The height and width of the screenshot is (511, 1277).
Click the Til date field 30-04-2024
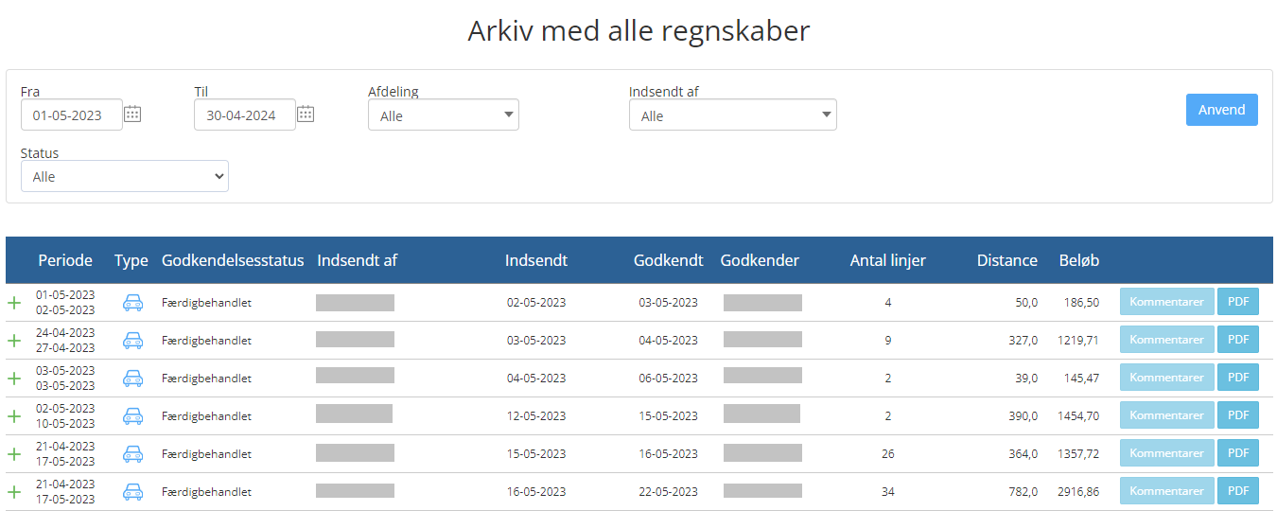245,115
